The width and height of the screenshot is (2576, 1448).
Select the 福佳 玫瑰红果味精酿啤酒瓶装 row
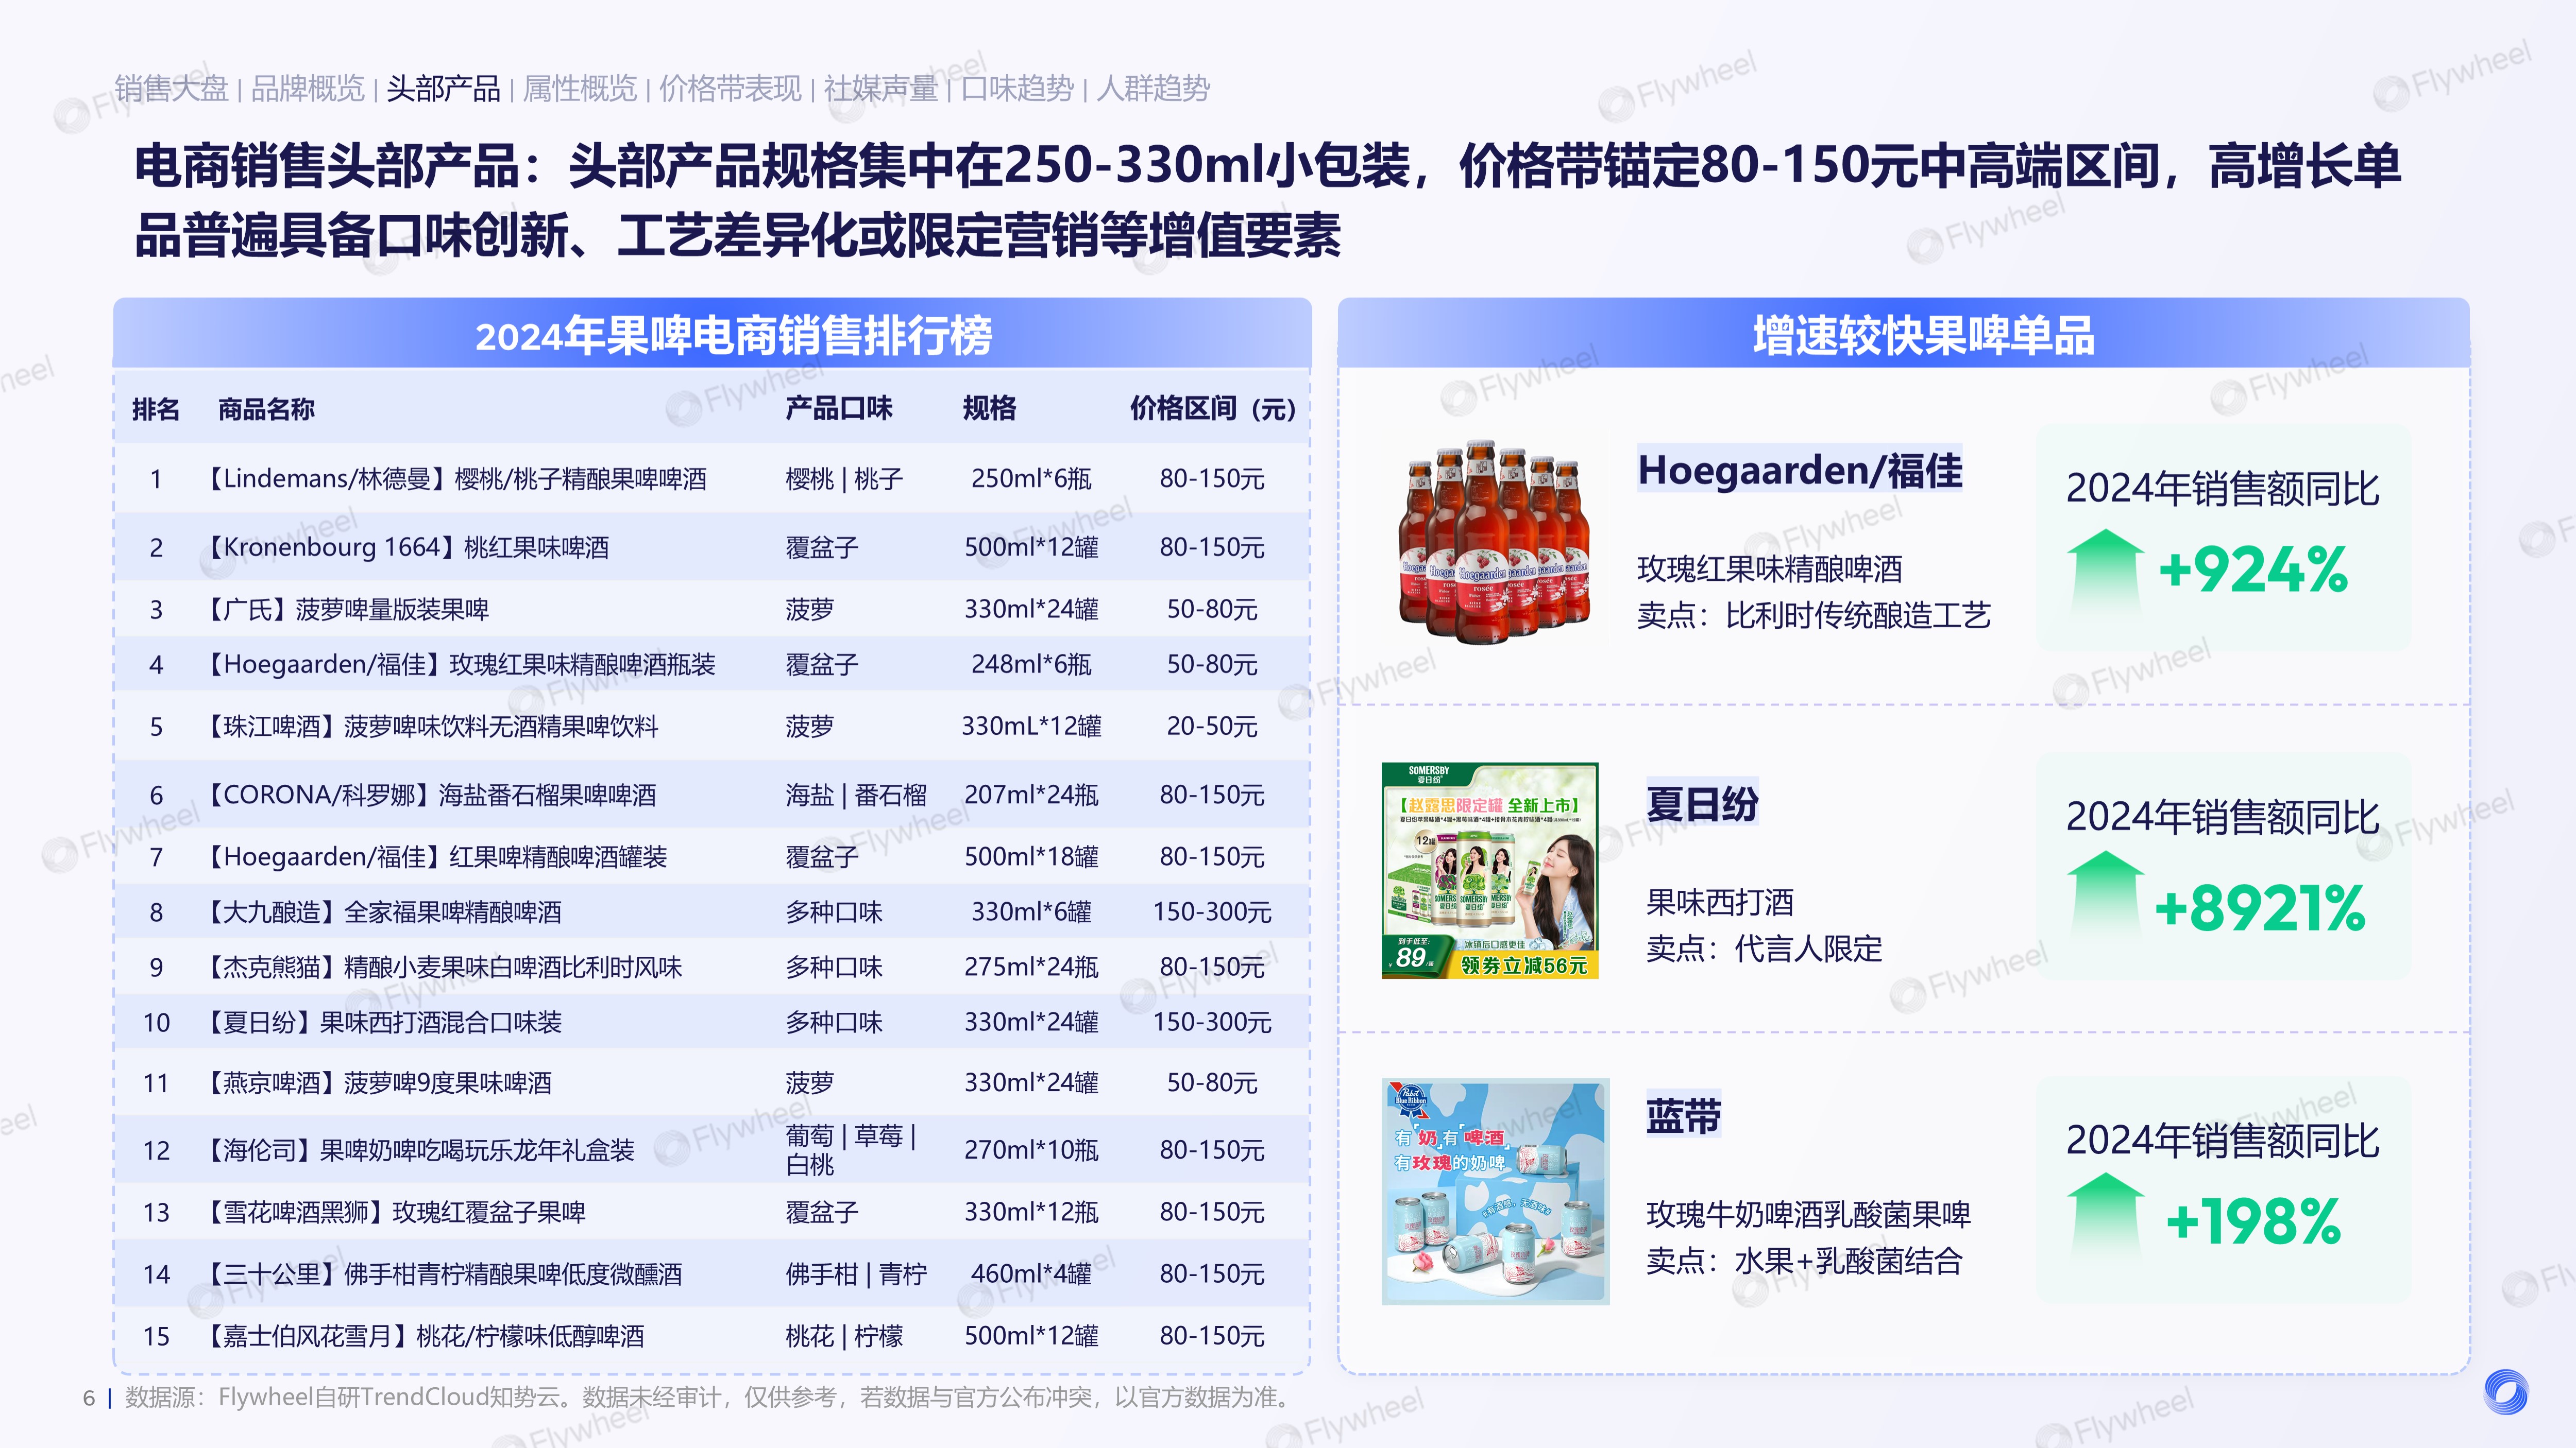(x=712, y=665)
